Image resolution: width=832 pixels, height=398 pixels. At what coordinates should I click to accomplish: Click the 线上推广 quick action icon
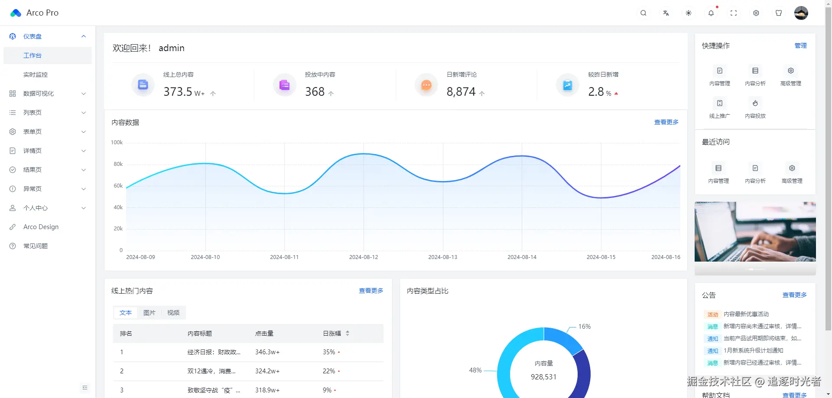click(x=720, y=103)
